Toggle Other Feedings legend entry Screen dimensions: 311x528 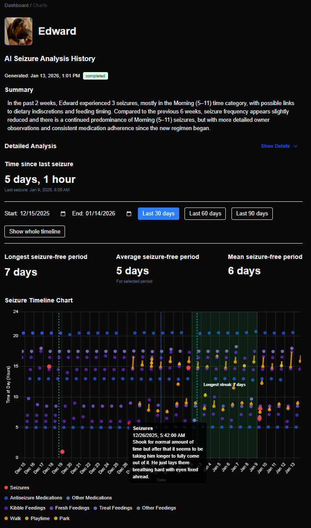[156, 508]
